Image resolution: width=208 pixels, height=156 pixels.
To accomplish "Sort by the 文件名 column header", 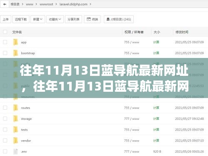I will tap(17, 32).
